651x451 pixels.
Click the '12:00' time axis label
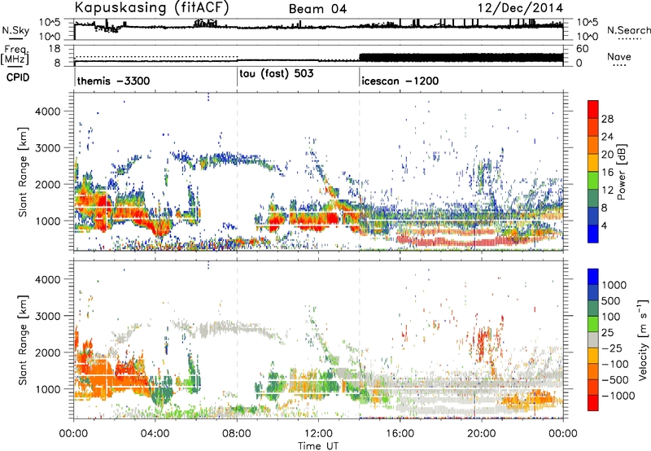tap(318, 434)
